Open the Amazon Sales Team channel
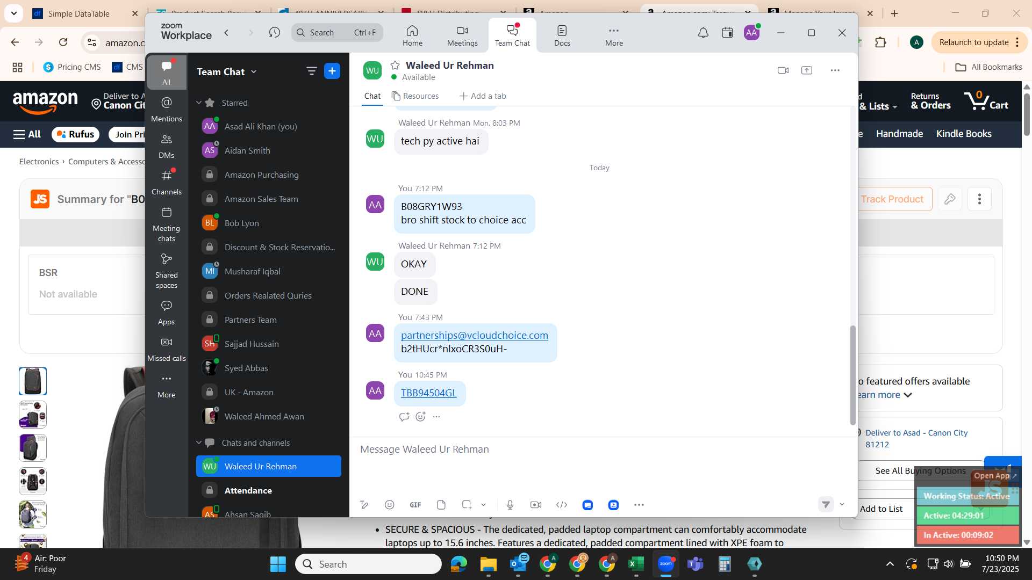Image resolution: width=1032 pixels, height=580 pixels. point(269,199)
